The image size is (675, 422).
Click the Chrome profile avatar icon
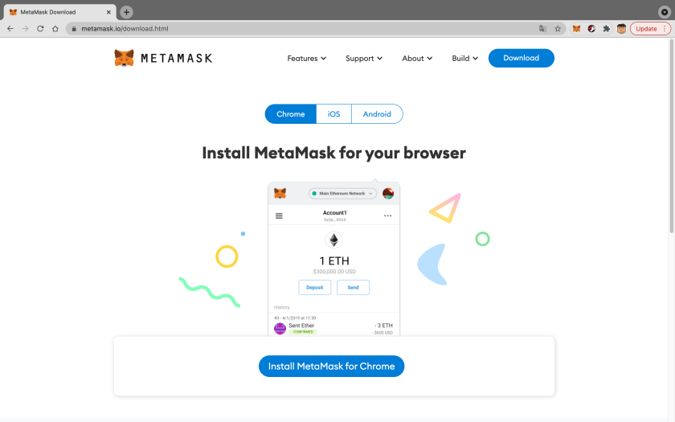(621, 28)
